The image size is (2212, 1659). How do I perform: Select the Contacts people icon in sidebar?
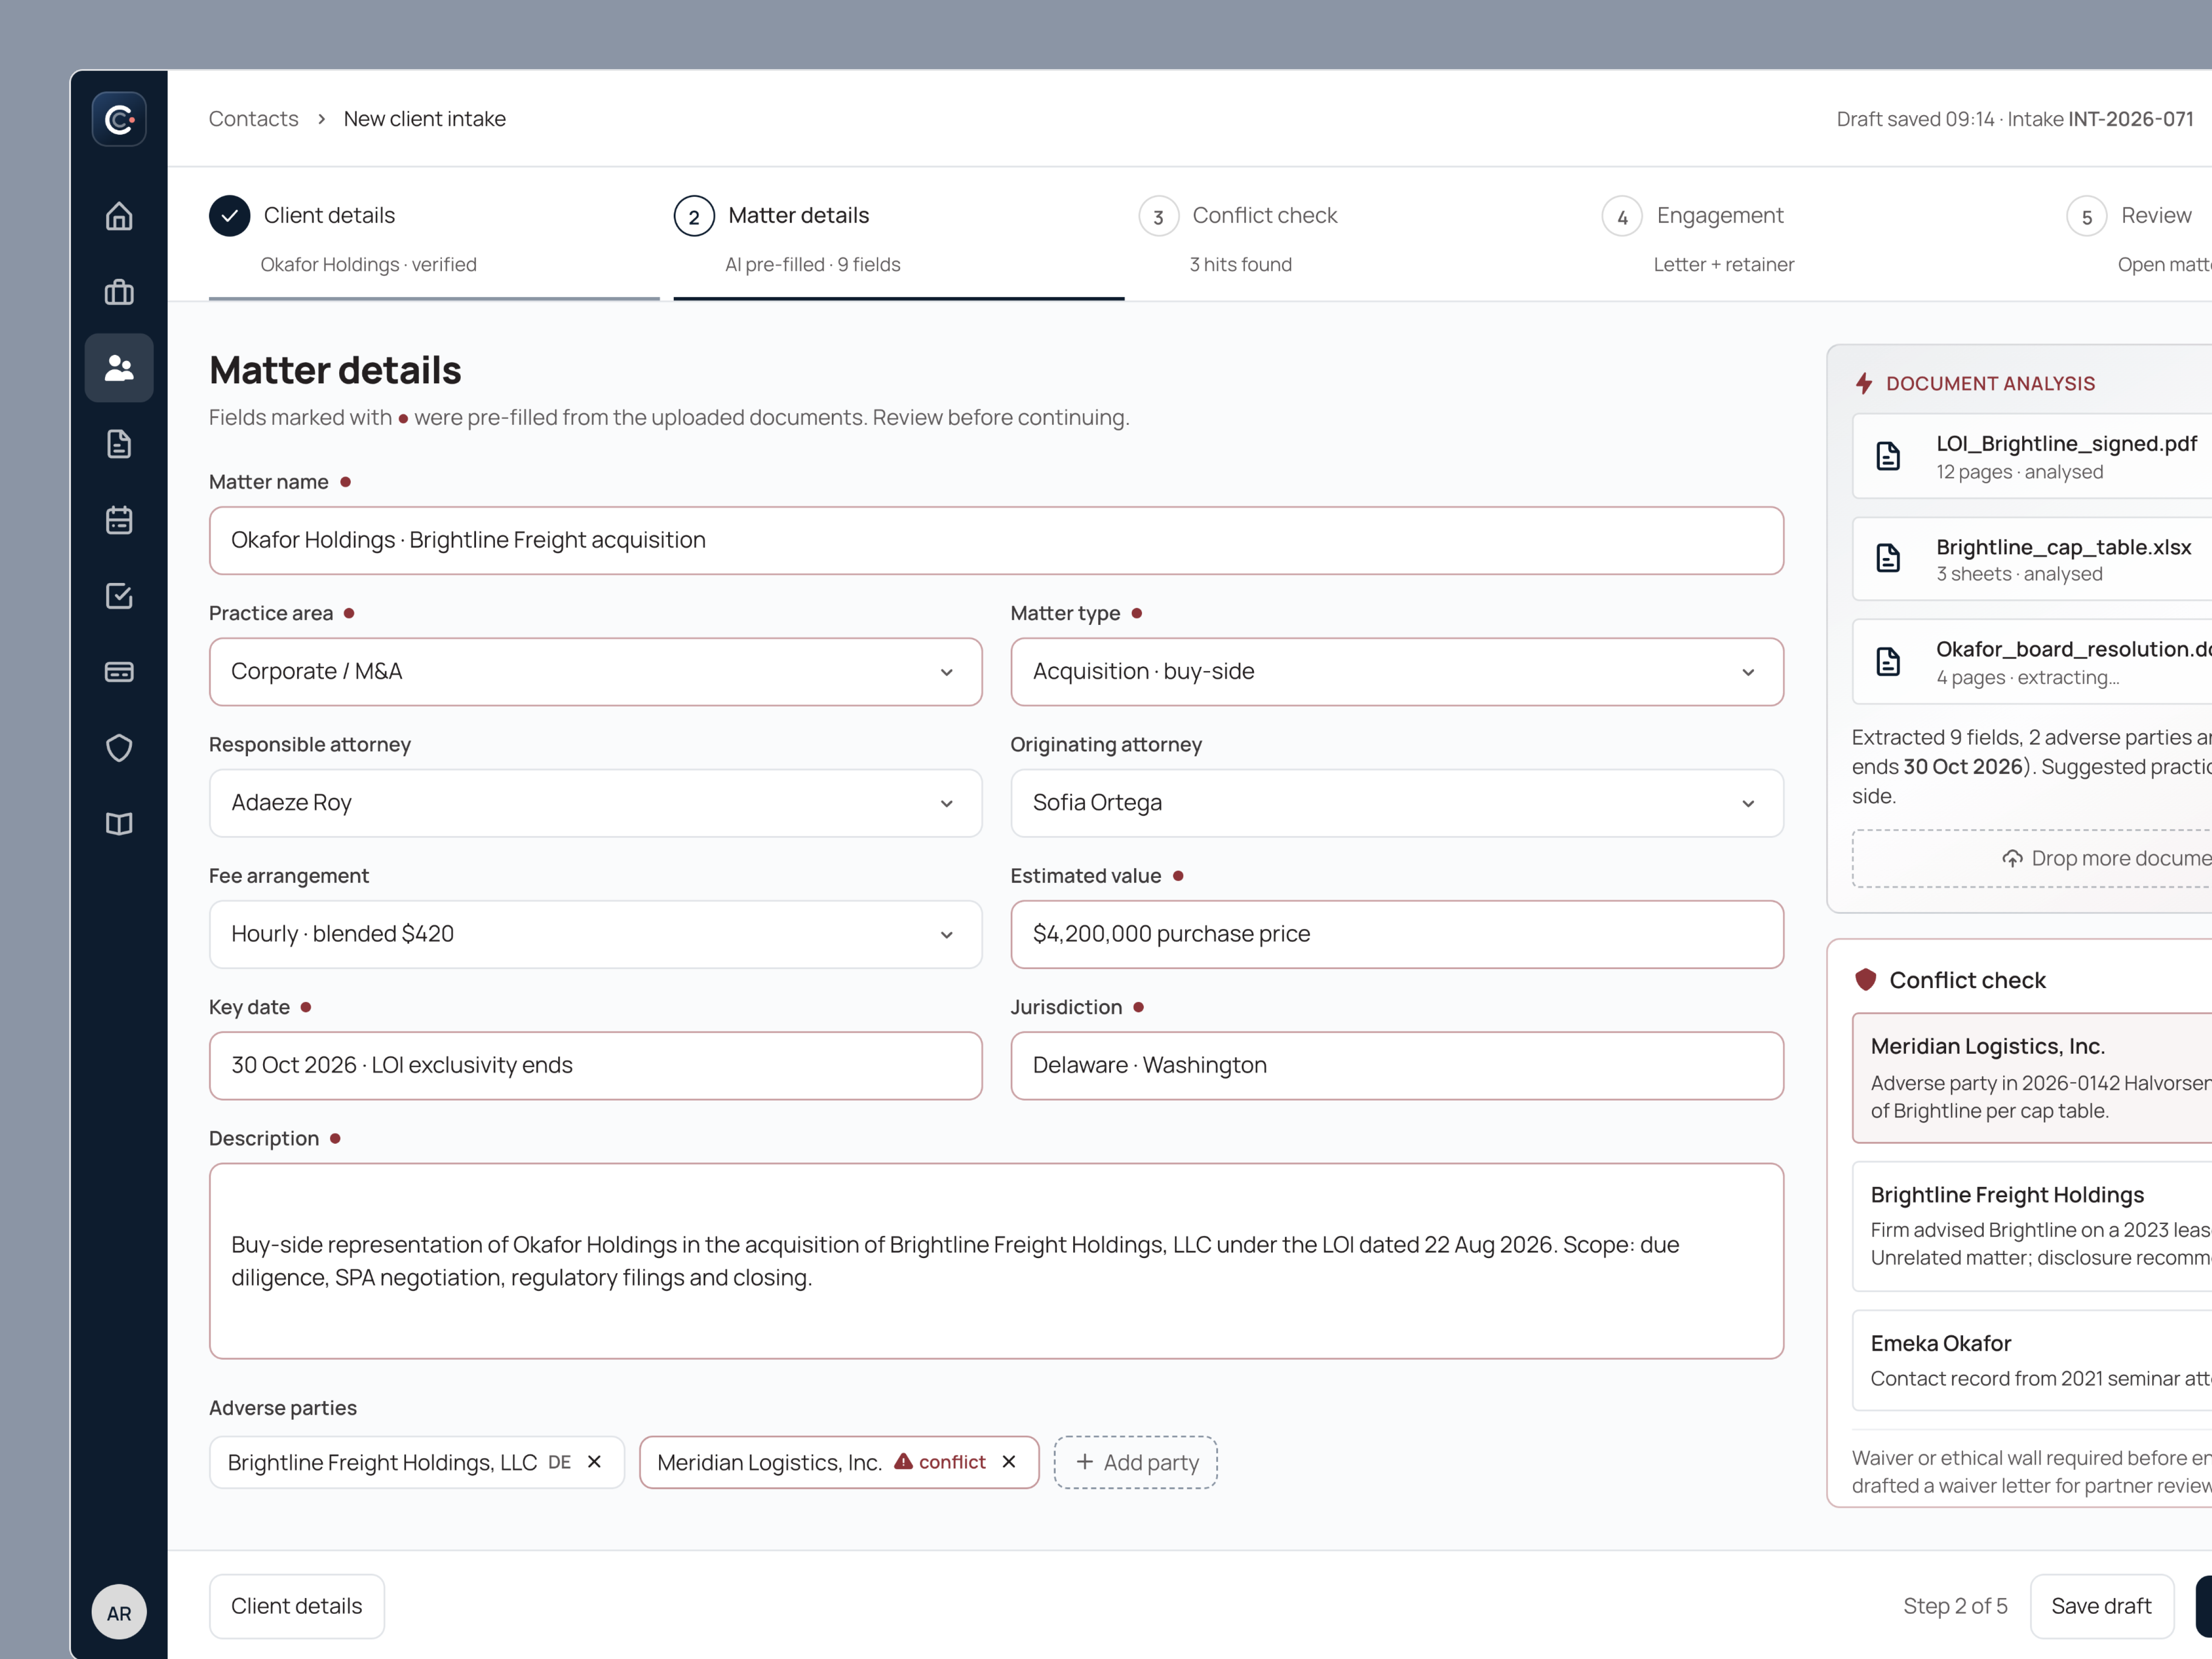point(119,368)
